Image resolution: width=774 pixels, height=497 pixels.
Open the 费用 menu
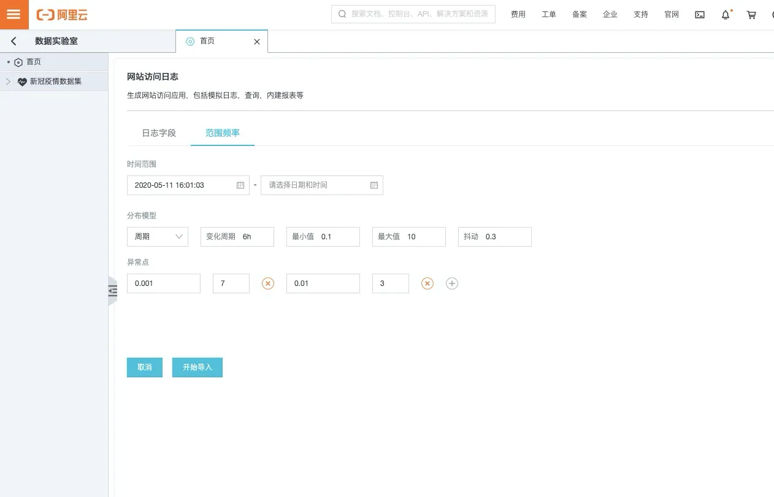[x=518, y=15]
